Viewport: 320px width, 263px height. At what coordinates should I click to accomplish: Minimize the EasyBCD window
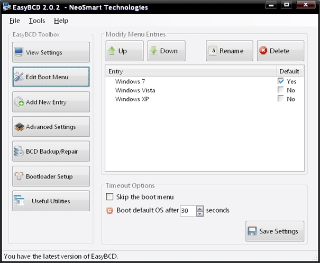pos(271,5)
